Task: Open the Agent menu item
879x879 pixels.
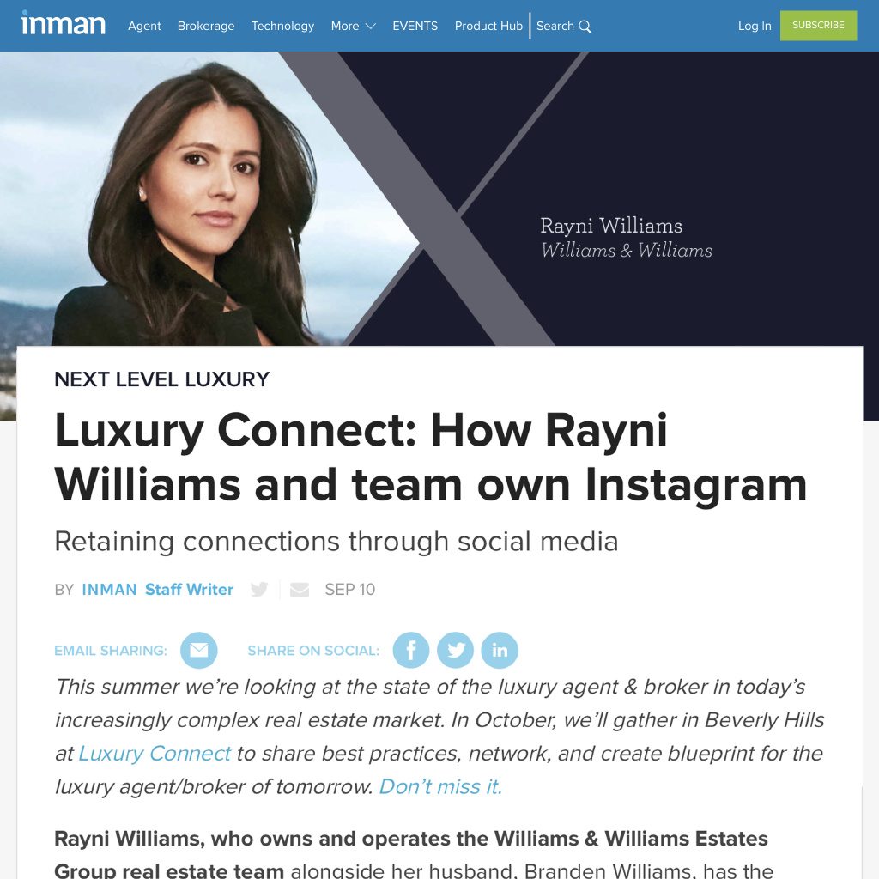Action: (144, 27)
